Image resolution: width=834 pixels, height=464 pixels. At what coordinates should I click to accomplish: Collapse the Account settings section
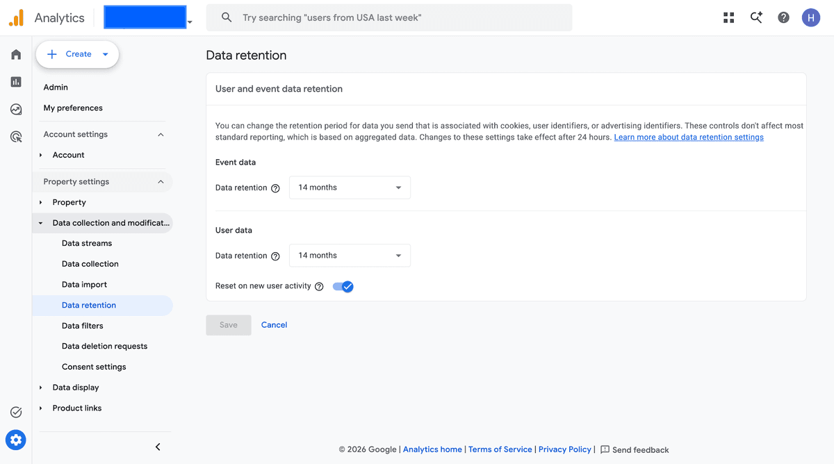coord(161,135)
